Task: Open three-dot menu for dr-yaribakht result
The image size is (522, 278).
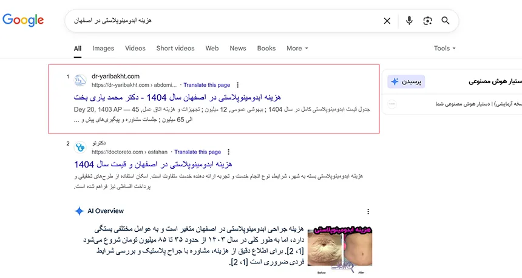Action: click(x=238, y=85)
